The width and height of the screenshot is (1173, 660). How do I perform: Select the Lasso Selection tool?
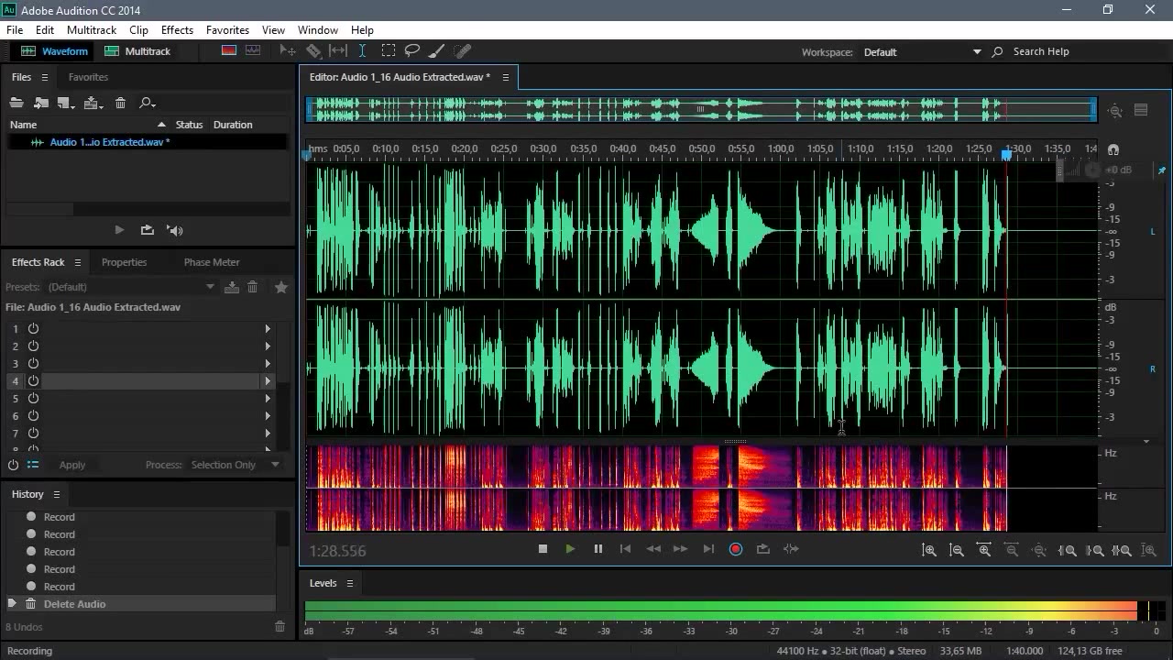[412, 51]
